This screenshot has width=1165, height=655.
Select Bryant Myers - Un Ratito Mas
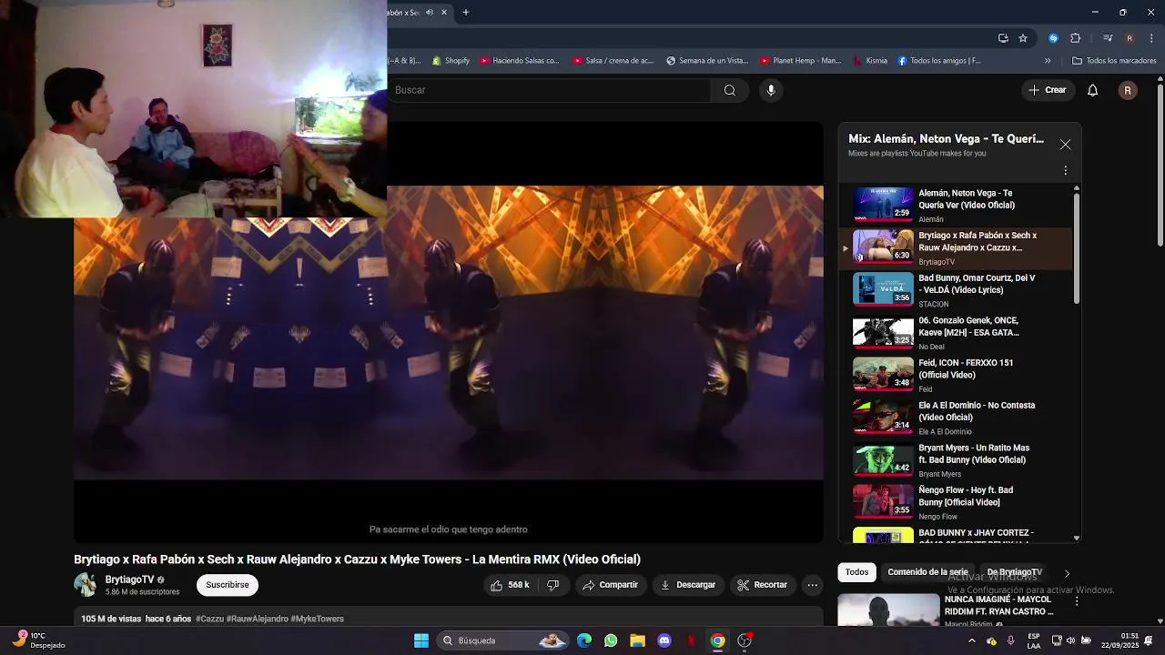pyautogui.click(x=974, y=454)
